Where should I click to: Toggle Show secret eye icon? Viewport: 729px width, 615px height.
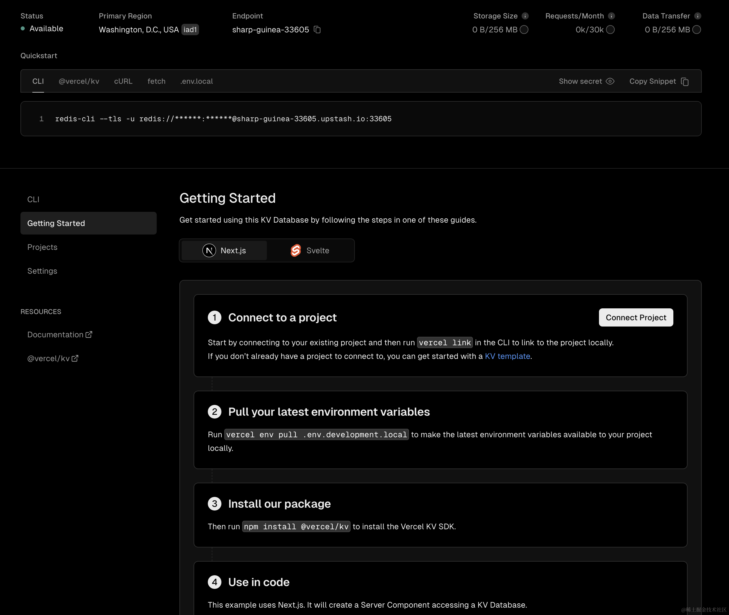[610, 81]
